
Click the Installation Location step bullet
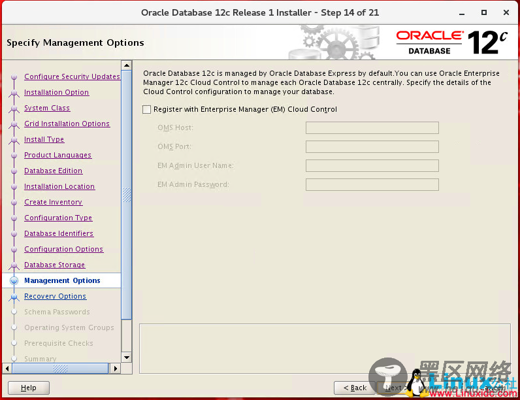tap(14, 187)
